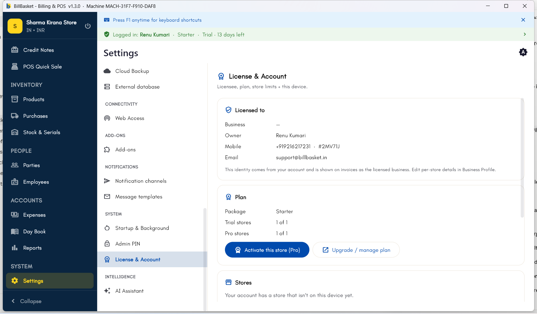Toggle the theme brightness icon
This screenshot has width=537, height=314.
(x=523, y=52)
